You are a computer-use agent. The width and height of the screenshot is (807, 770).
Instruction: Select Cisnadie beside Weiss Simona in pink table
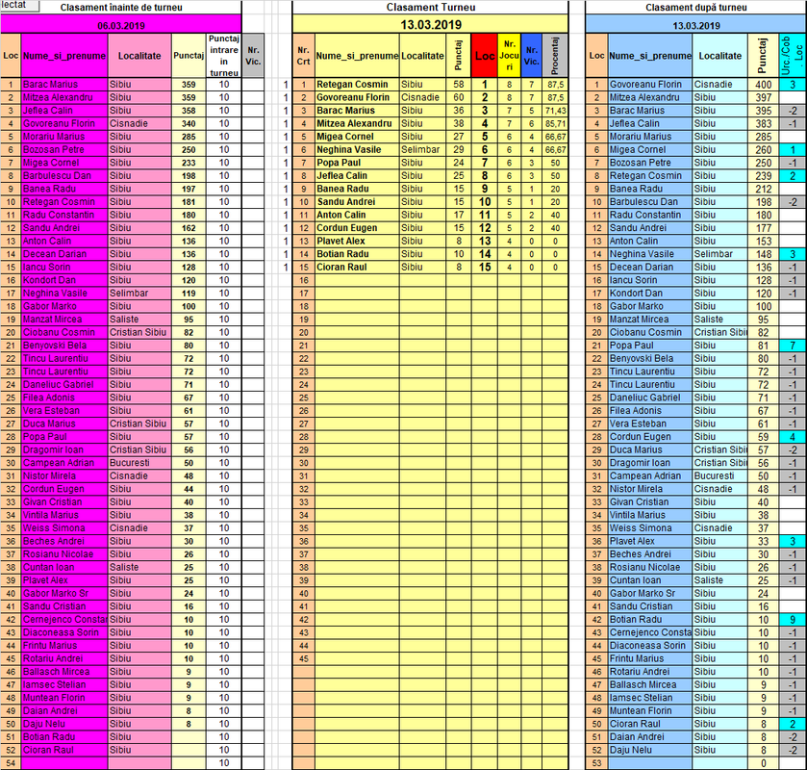[139, 527]
